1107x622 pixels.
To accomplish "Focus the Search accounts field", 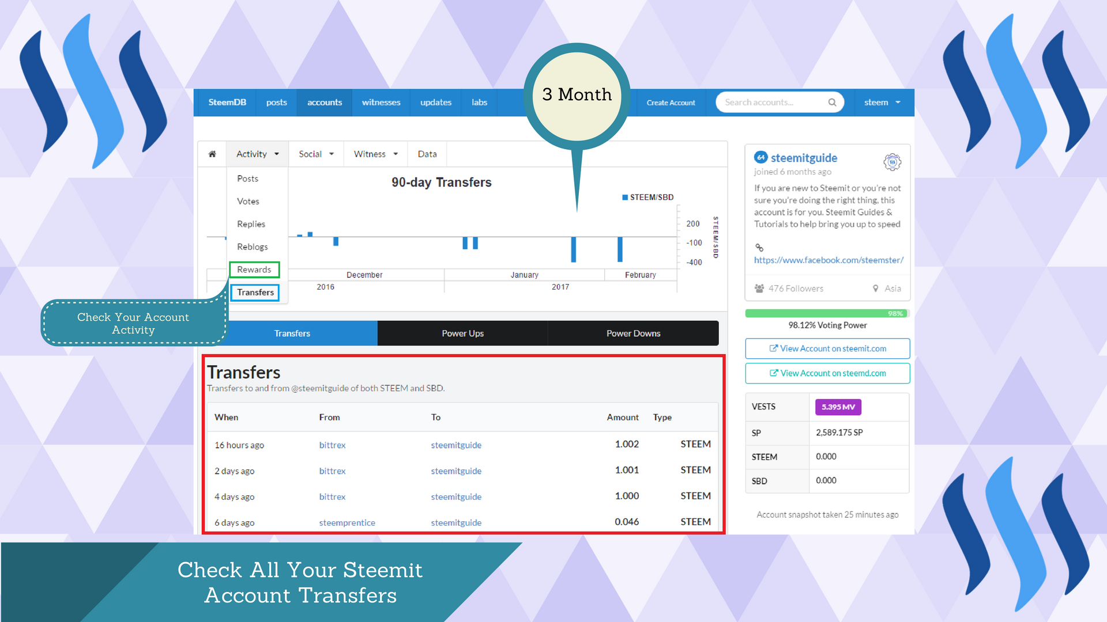I will point(780,103).
